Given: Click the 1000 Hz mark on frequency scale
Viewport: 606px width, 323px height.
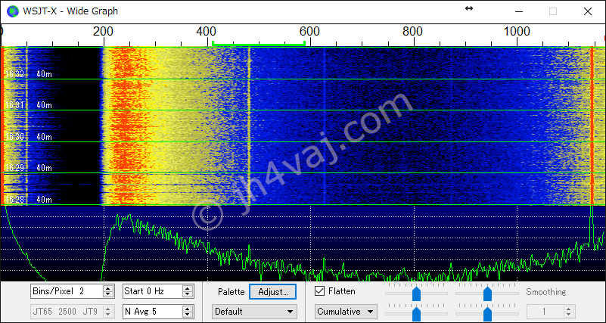Looking at the screenshot, I should [517, 31].
